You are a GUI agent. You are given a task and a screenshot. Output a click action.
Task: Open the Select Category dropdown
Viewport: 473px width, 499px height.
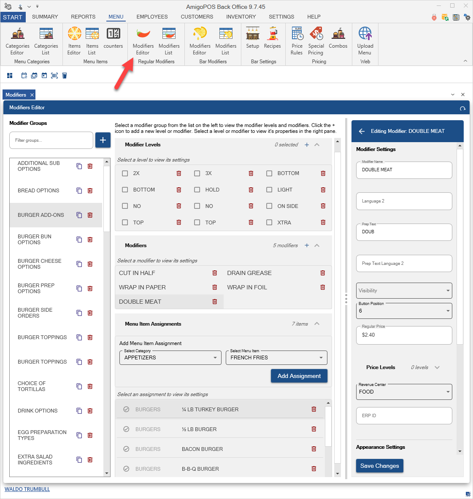[170, 358]
